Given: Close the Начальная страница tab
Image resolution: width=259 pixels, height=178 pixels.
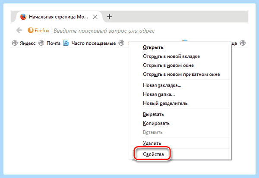Looking at the screenshot, I should click(95, 17).
